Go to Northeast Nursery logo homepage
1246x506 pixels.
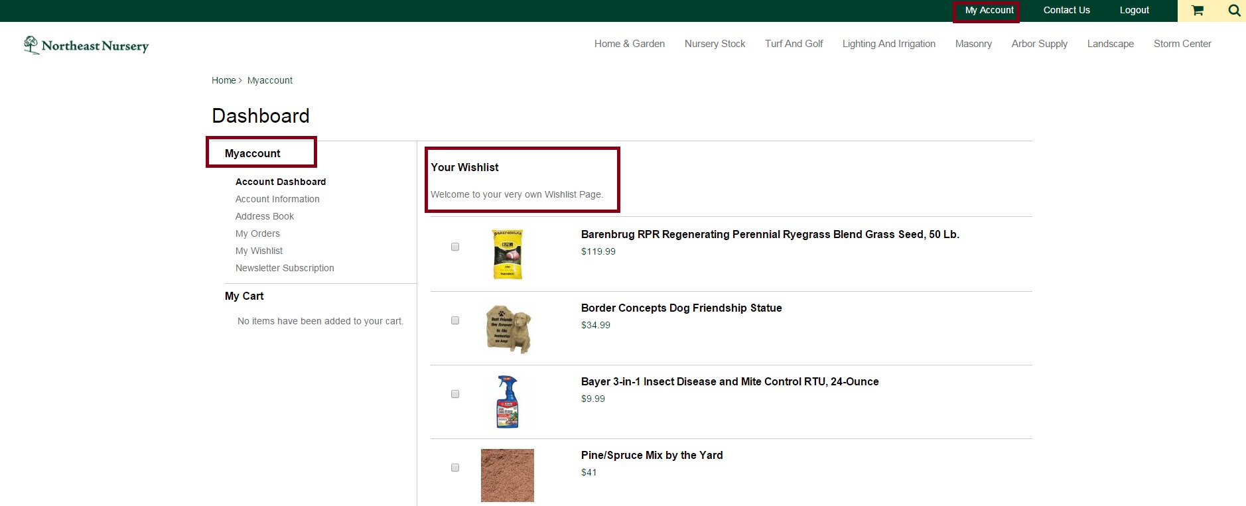point(86,45)
